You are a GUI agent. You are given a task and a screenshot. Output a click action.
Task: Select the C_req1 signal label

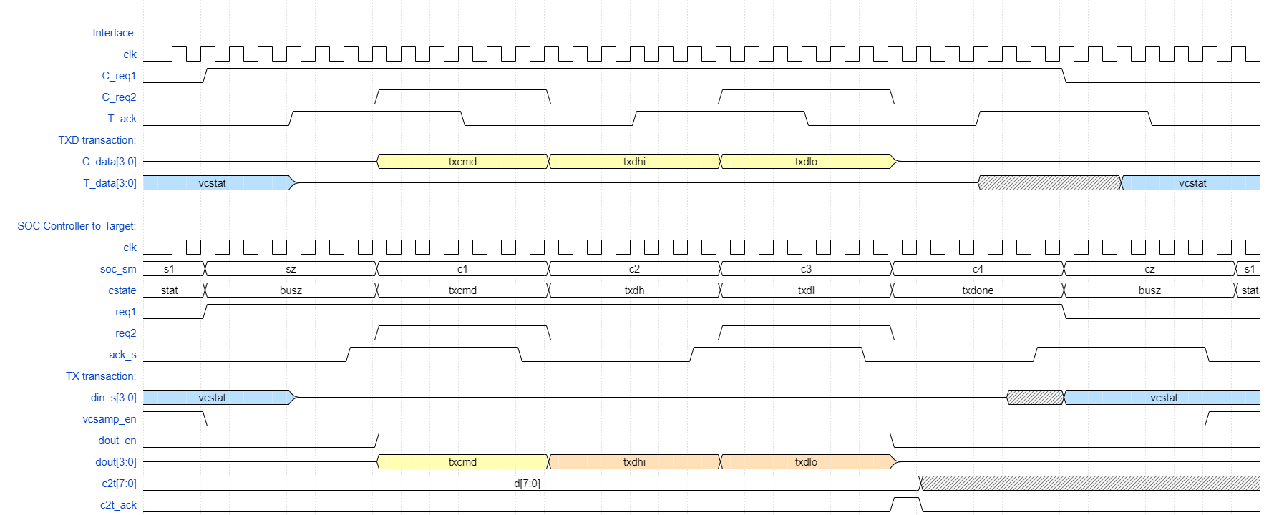point(119,76)
